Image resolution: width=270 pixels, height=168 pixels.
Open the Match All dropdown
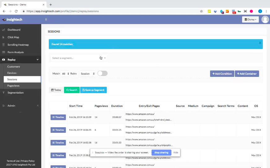[65, 73]
